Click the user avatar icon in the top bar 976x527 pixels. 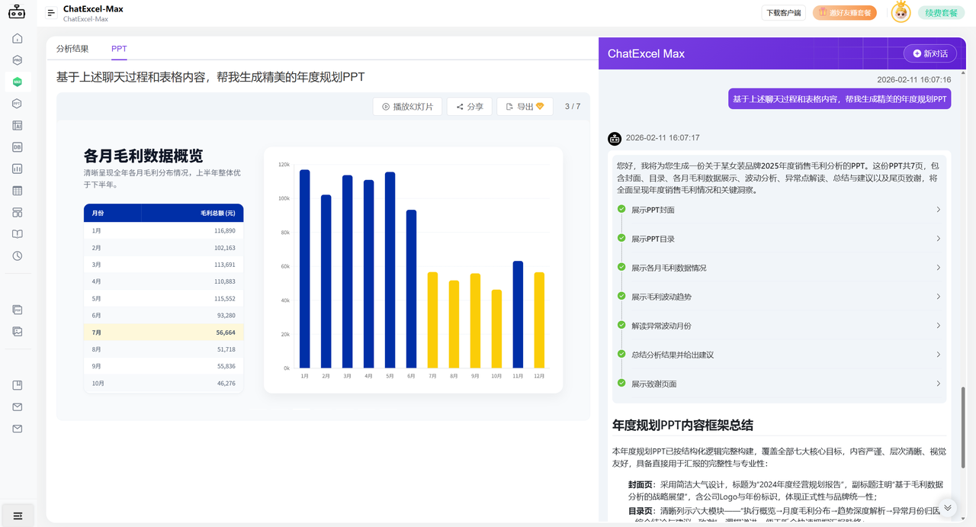[901, 12]
